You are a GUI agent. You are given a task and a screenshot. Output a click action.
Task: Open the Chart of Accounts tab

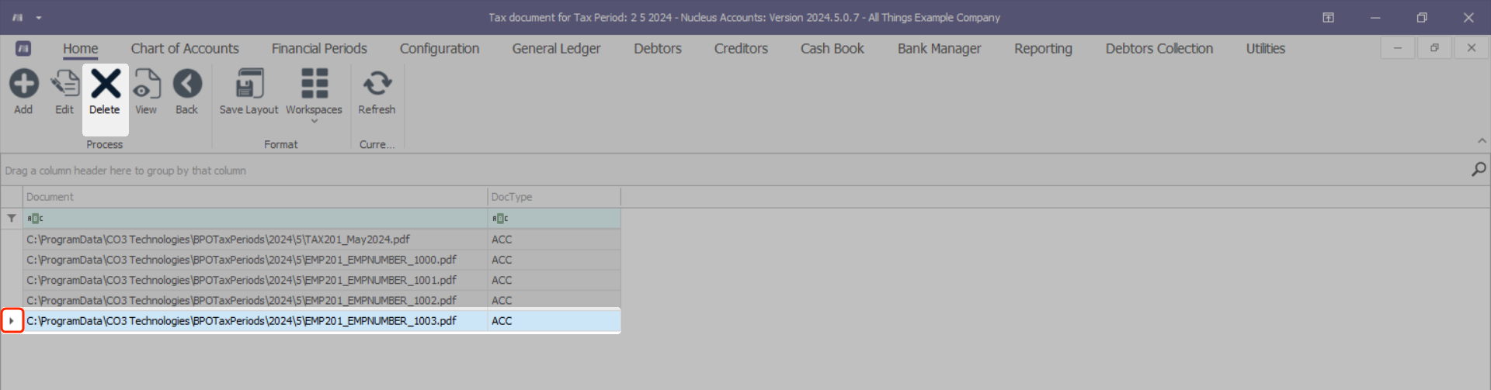pos(185,48)
